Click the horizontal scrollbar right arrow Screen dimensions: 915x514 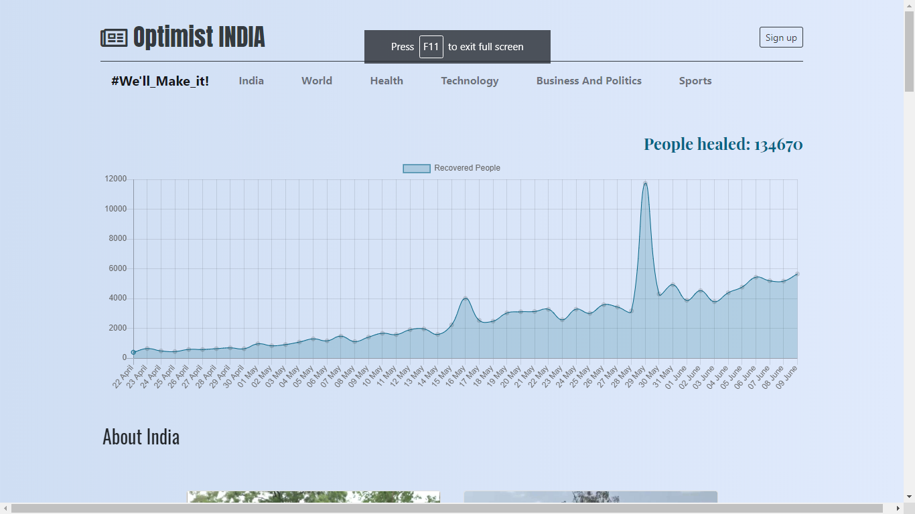tap(898, 509)
